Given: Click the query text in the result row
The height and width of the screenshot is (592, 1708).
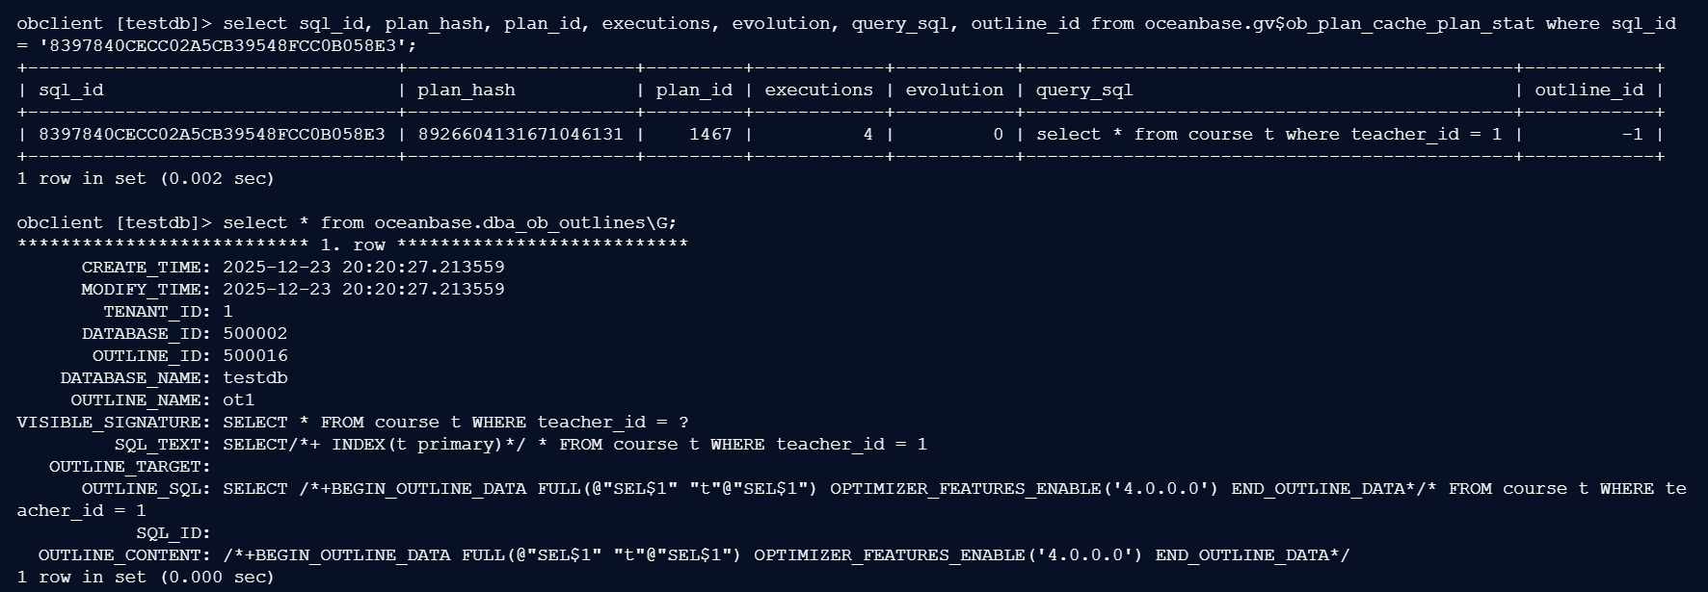Looking at the screenshot, I should (1268, 135).
